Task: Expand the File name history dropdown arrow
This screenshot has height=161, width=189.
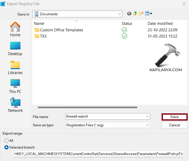Action: click(x=147, y=116)
